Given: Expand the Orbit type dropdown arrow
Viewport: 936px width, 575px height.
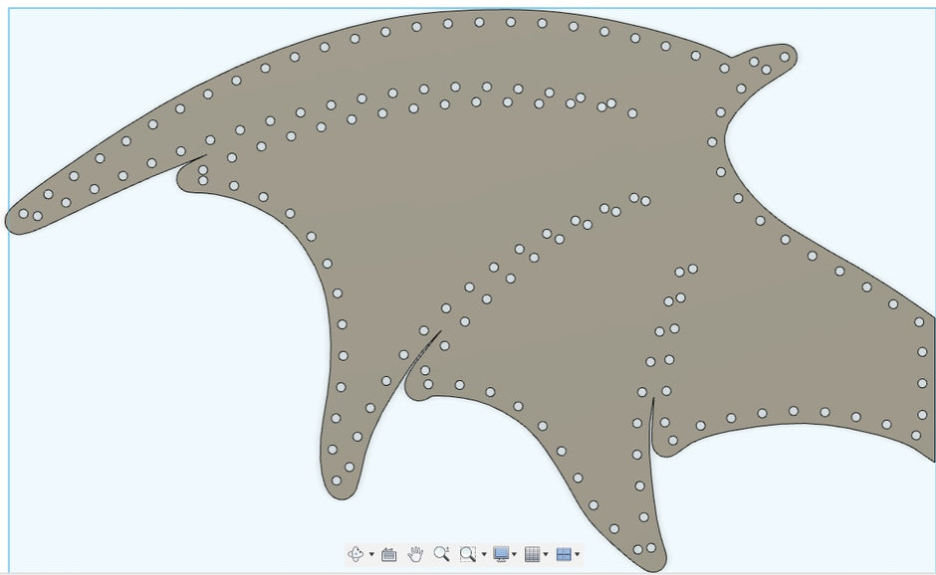Looking at the screenshot, I should [x=371, y=555].
